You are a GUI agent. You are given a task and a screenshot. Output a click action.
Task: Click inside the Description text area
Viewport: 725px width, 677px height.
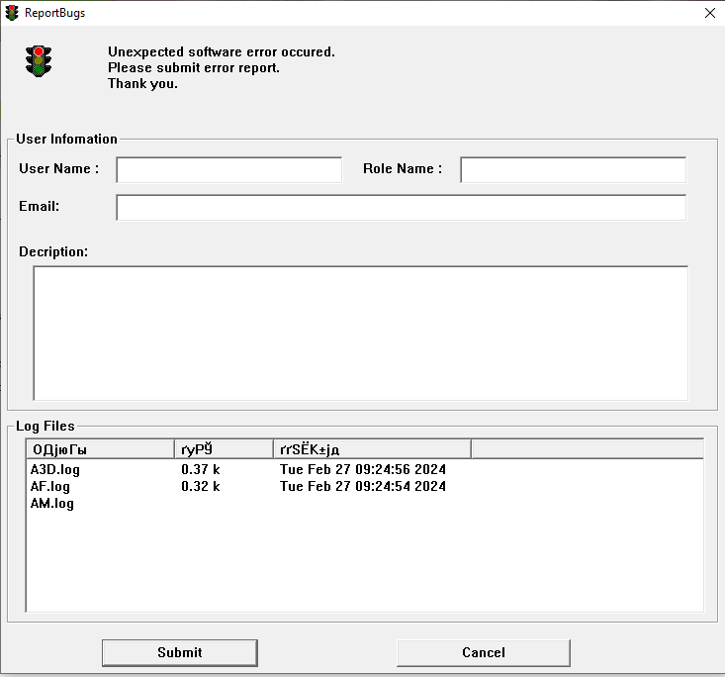[360, 333]
